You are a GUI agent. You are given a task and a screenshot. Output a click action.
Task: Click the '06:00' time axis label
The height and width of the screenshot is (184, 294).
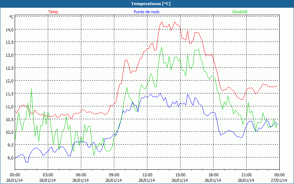81,175
